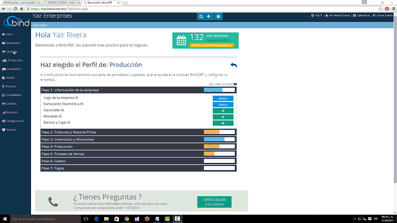397x223 pixels.
Task: Open Finanzas in sidebar
Action: [9, 86]
